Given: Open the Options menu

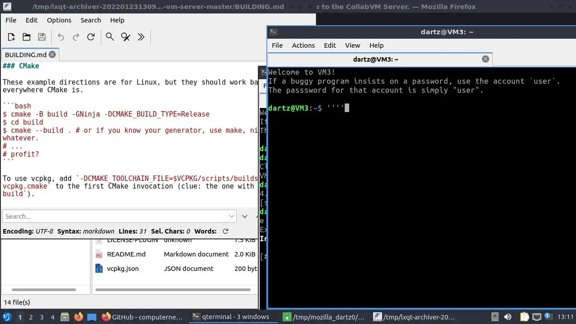Looking at the screenshot, I should coord(59,20).
